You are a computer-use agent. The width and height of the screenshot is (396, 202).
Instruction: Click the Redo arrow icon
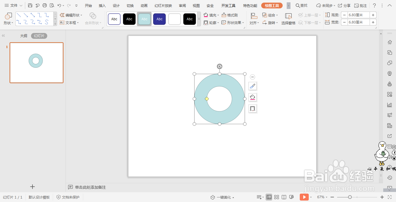(69, 5)
